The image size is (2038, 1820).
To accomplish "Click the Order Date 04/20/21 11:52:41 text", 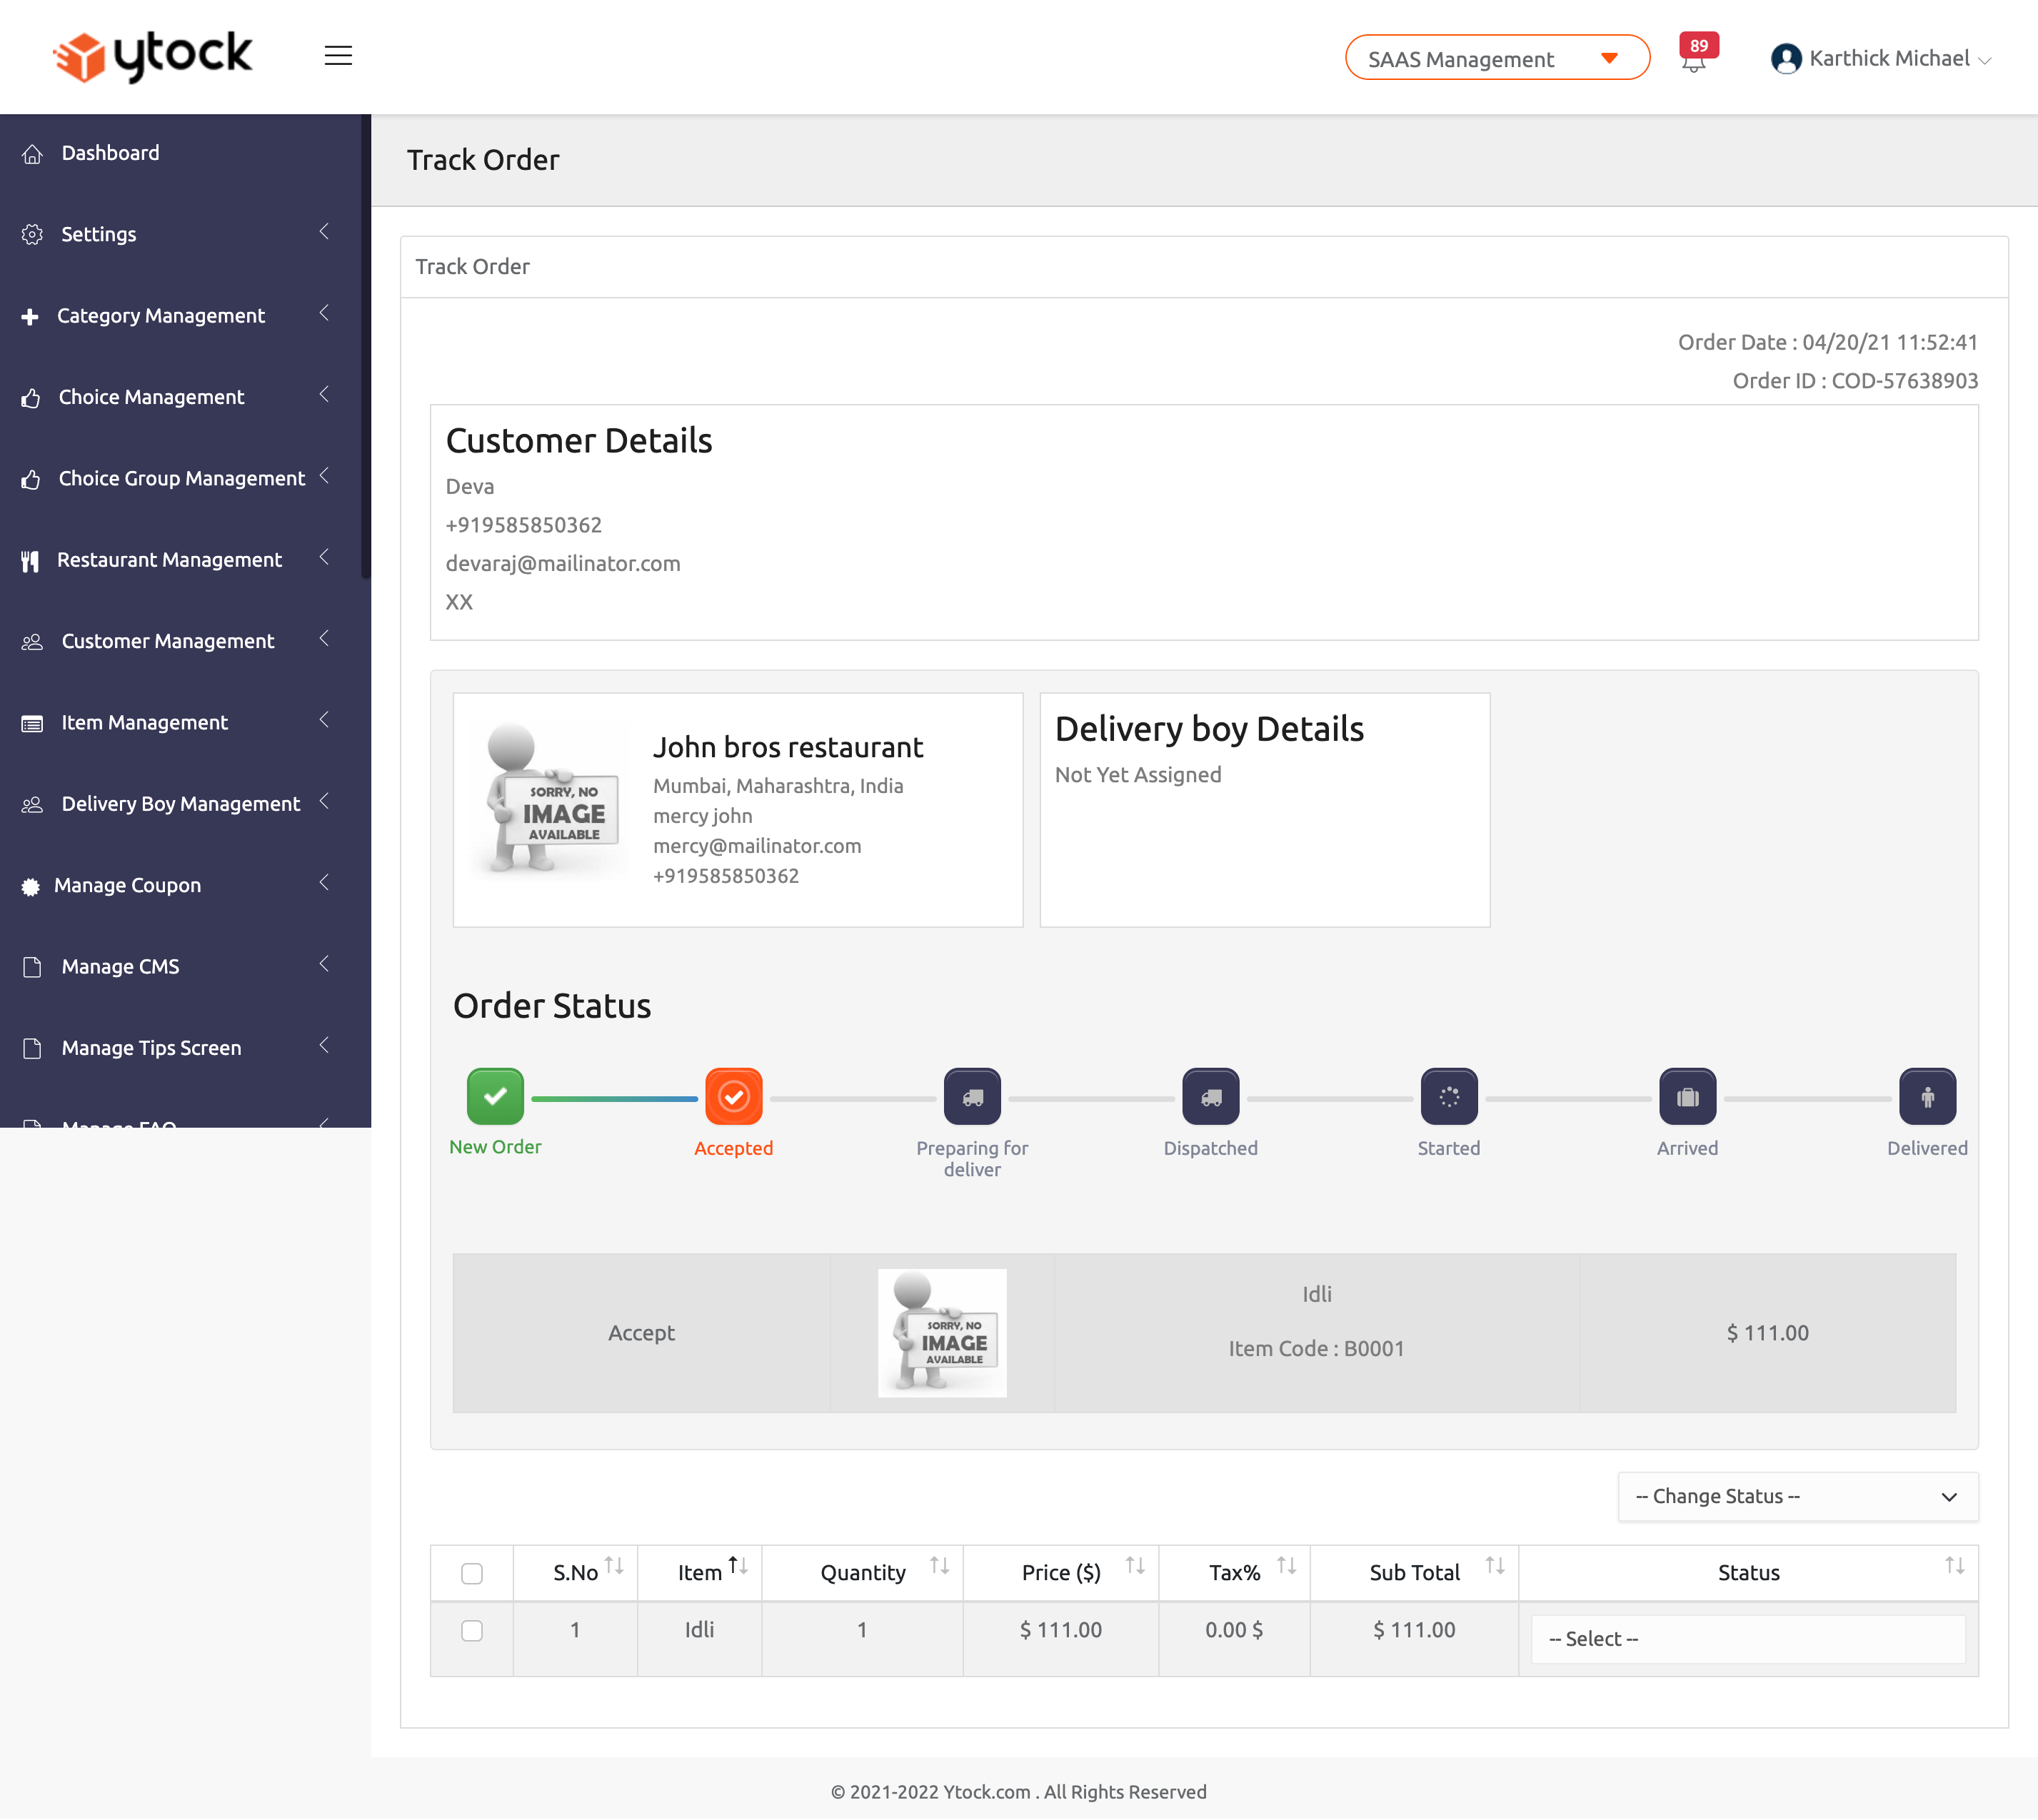I will [x=1828, y=343].
